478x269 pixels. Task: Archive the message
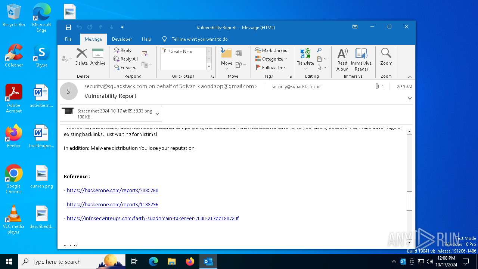(x=98, y=57)
